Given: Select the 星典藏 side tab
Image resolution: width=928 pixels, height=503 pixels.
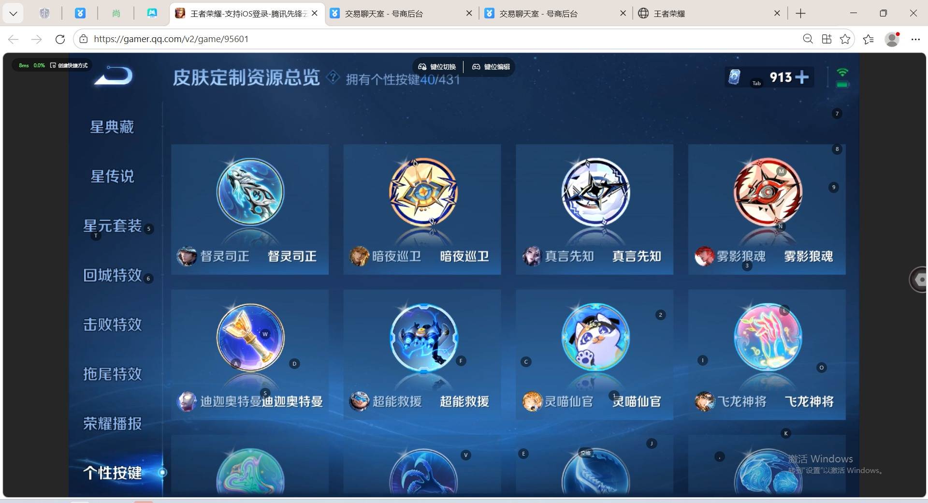Looking at the screenshot, I should point(112,127).
